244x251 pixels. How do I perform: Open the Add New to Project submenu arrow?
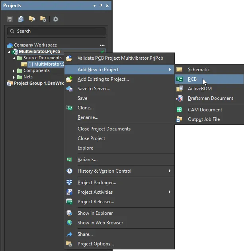tap(170, 70)
